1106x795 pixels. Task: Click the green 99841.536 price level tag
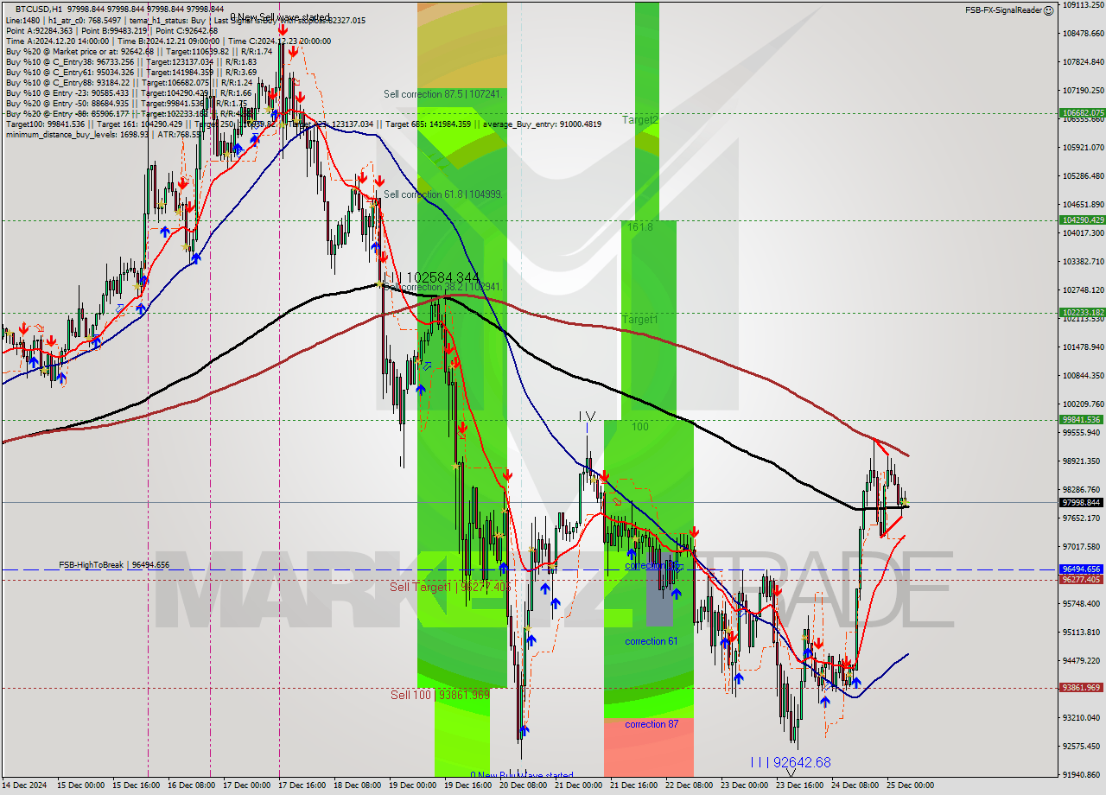point(1082,420)
